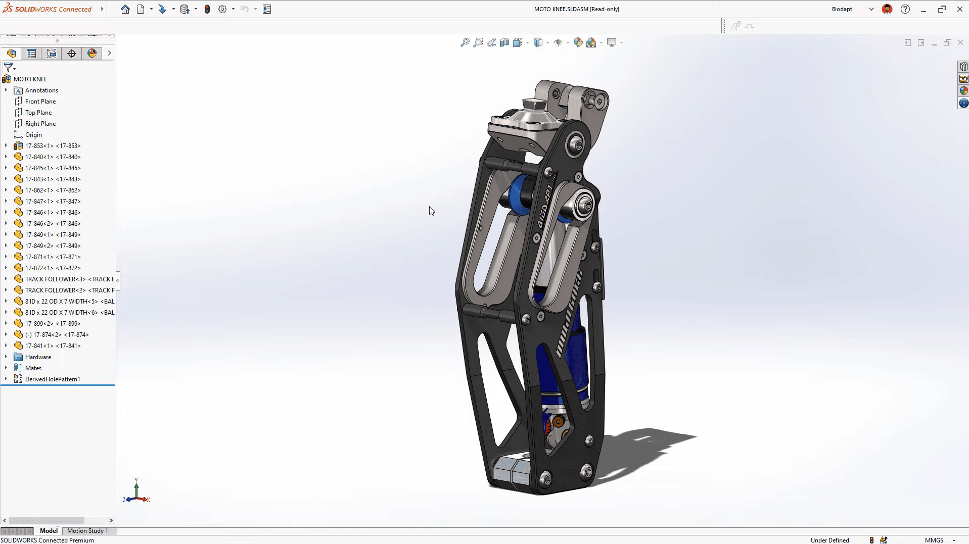Screen dimensions: 969x544
Task: Select the Right Plane
Action: 40,124
